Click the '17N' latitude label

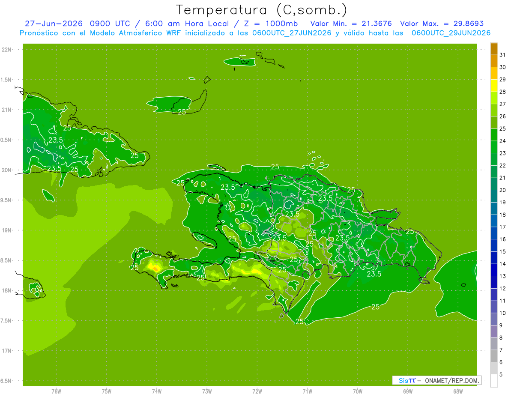coord(7,351)
